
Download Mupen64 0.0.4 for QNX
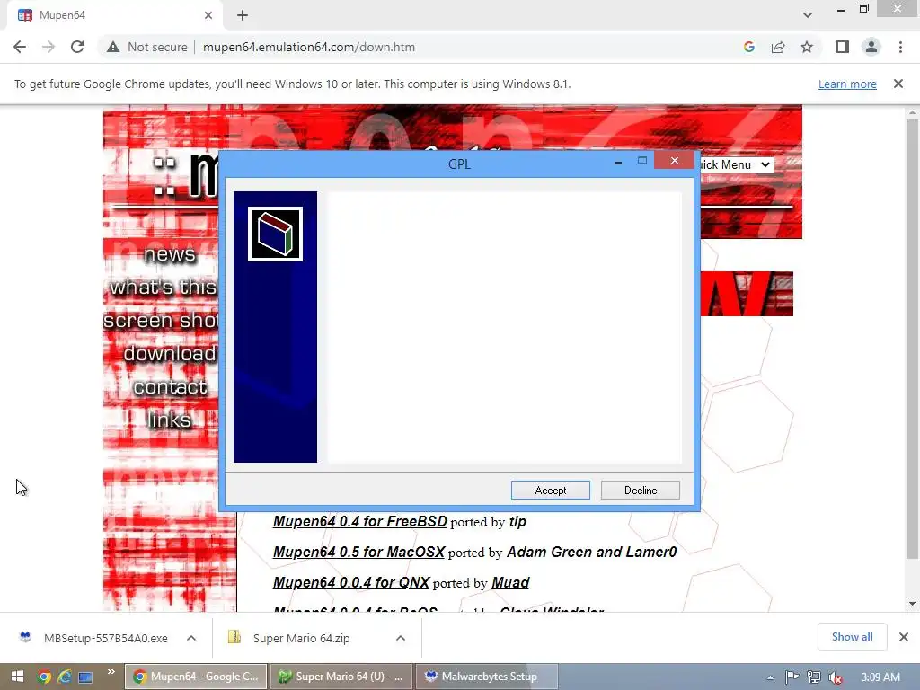tap(351, 582)
